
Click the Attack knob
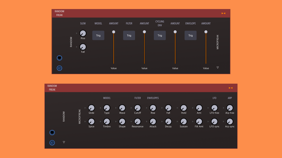[x=153, y=121]
